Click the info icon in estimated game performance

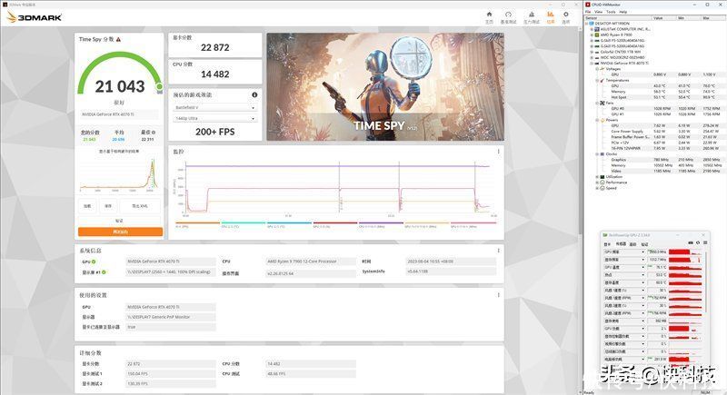coord(254,94)
